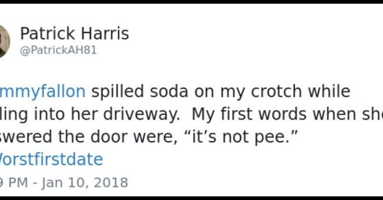Click the Jan 10, 2018 date

click(x=85, y=182)
